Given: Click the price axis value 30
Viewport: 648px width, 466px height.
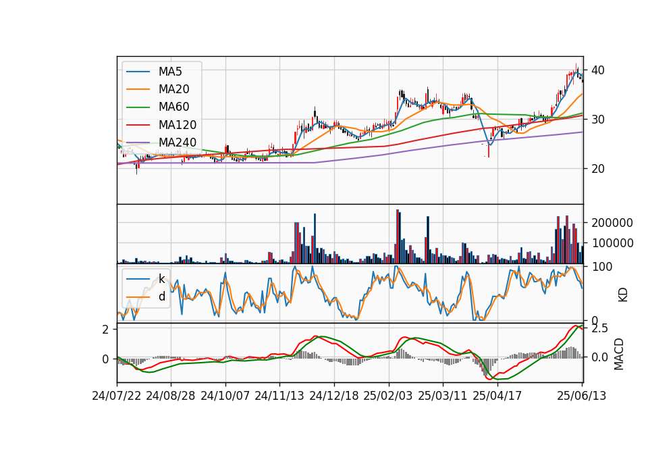Looking at the screenshot, I should point(597,120).
